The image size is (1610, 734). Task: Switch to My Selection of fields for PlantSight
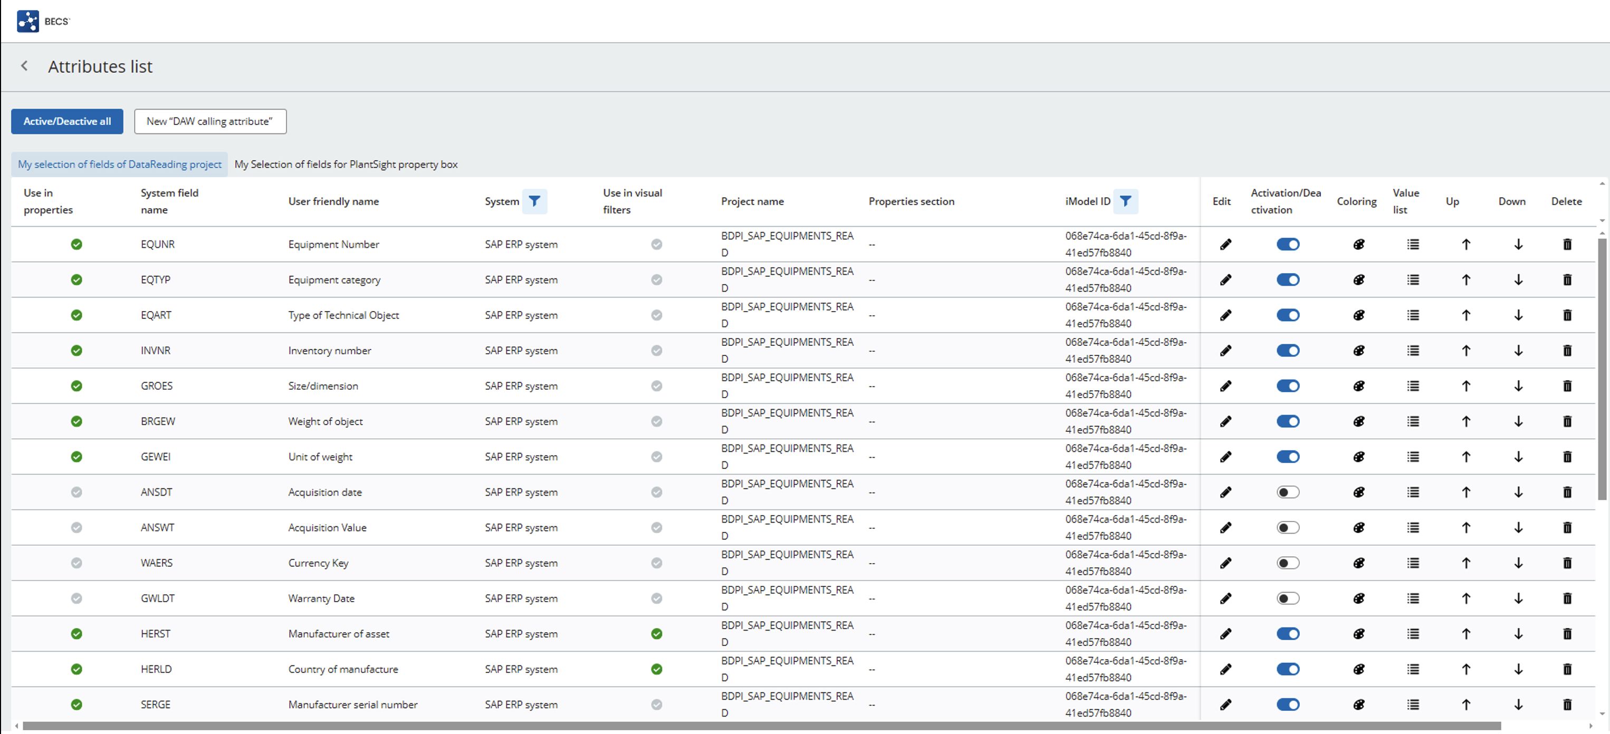pos(346,163)
